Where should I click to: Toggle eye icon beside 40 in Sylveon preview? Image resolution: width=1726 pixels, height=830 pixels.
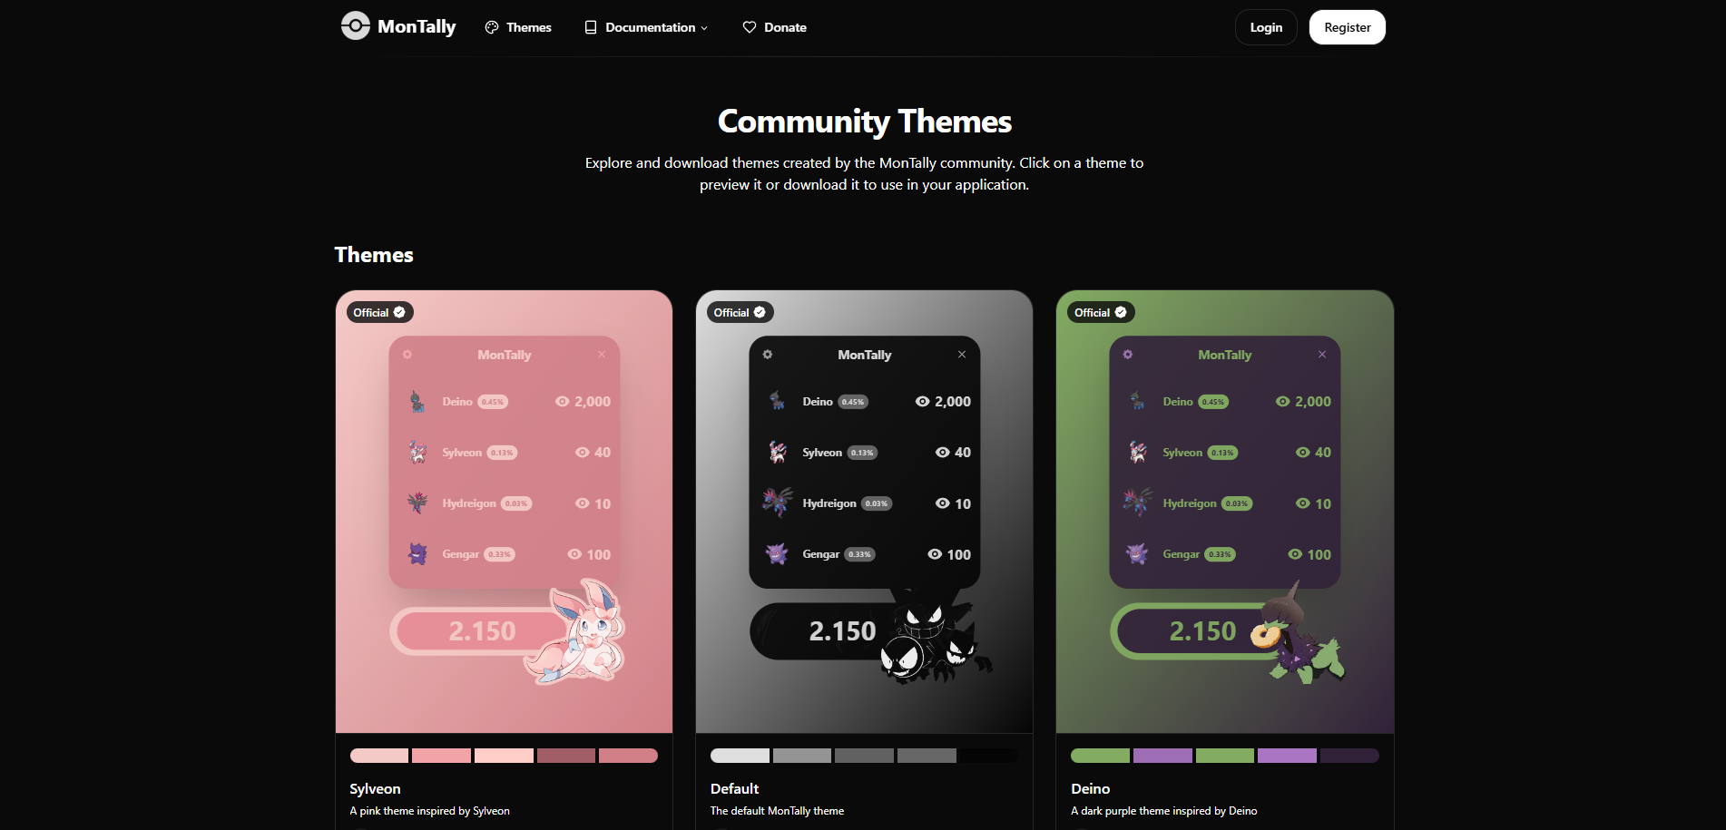pyautogui.click(x=582, y=452)
